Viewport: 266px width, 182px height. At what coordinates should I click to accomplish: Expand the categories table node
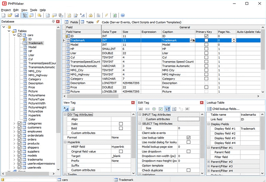click(x=14, y=123)
